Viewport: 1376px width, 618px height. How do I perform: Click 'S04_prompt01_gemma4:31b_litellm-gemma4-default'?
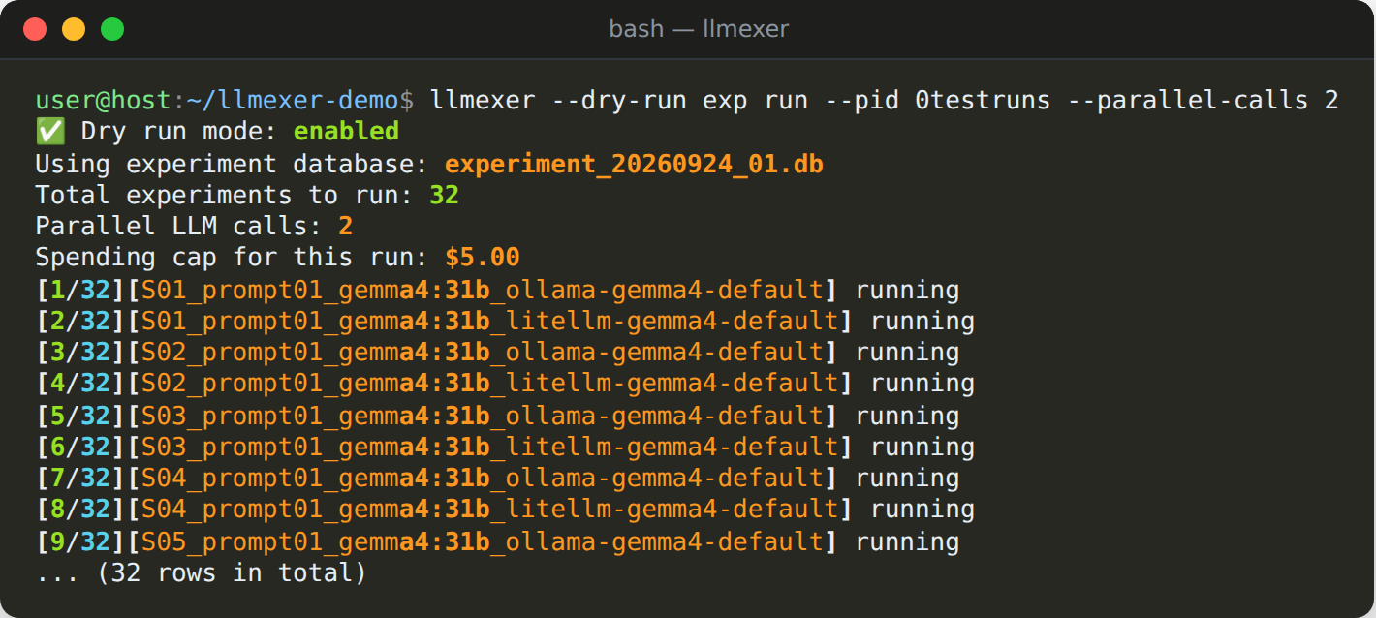(x=489, y=510)
